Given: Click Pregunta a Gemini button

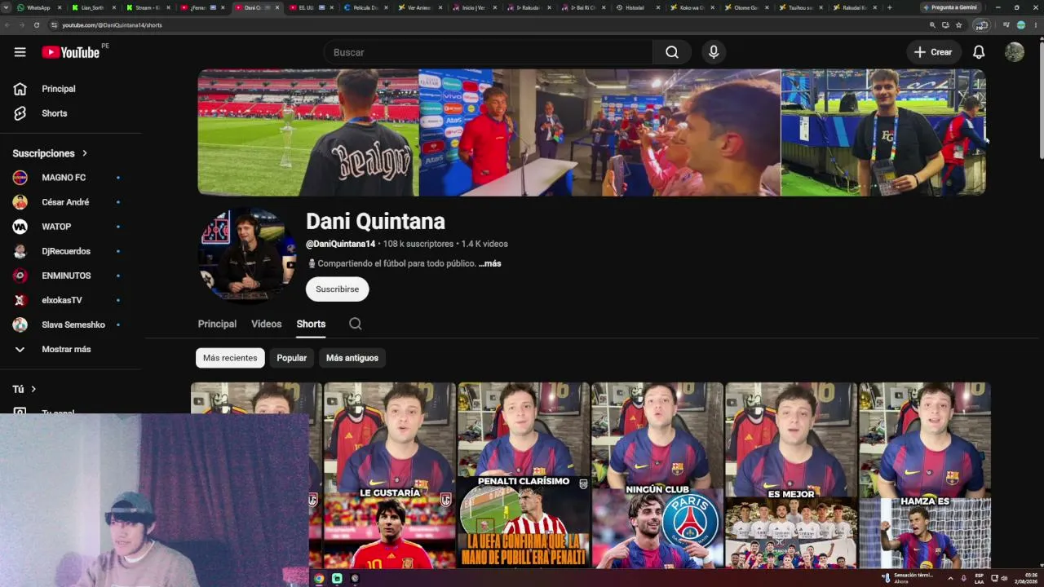Looking at the screenshot, I should tap(950, 7).
